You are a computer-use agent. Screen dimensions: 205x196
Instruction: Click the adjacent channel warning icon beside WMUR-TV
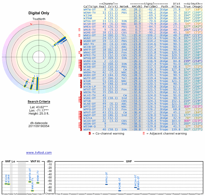79,30
